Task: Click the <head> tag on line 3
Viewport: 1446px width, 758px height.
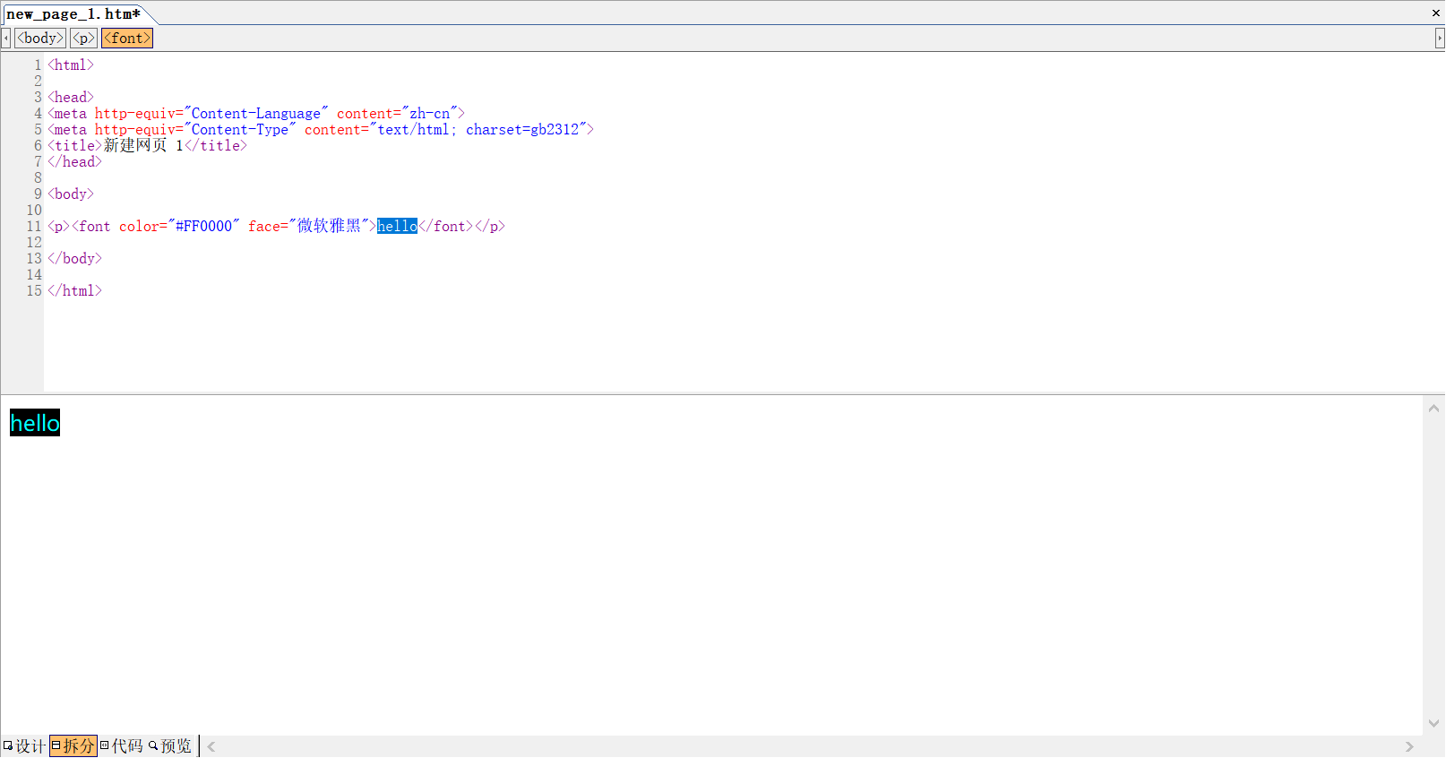Action: click(71, 97)
